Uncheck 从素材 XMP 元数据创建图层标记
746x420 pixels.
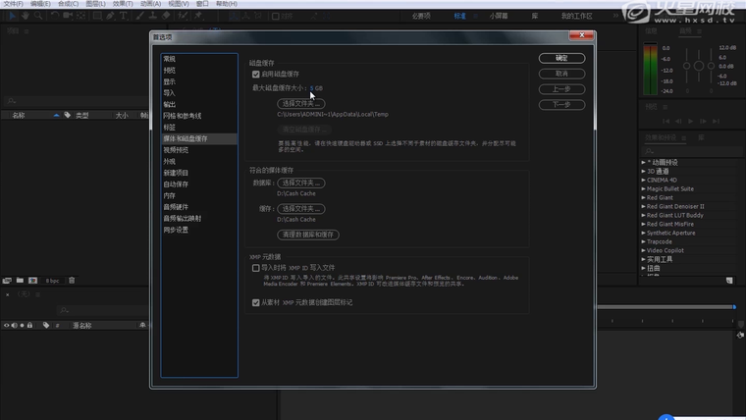(256, 303)
